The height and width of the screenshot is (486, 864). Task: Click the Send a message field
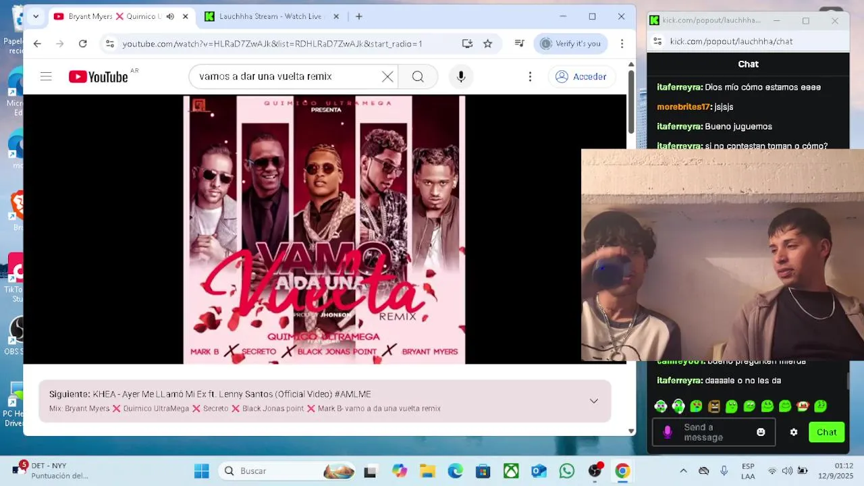coord(713,432)
